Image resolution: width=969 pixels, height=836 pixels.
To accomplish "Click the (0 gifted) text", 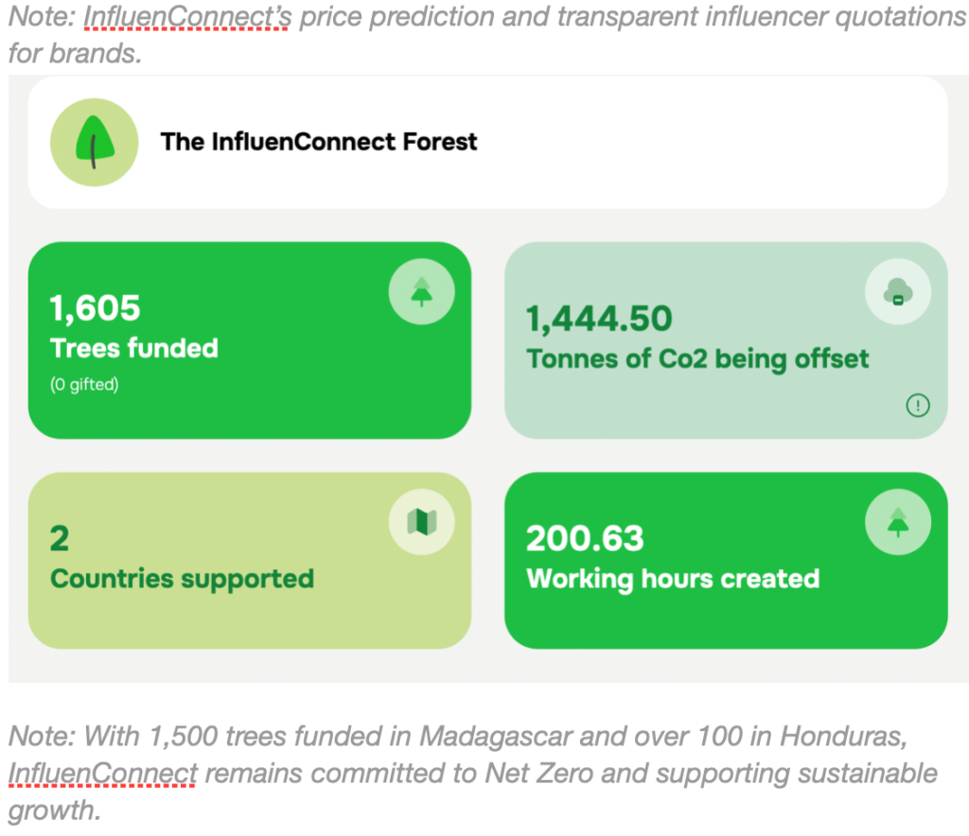I will 84,385.
